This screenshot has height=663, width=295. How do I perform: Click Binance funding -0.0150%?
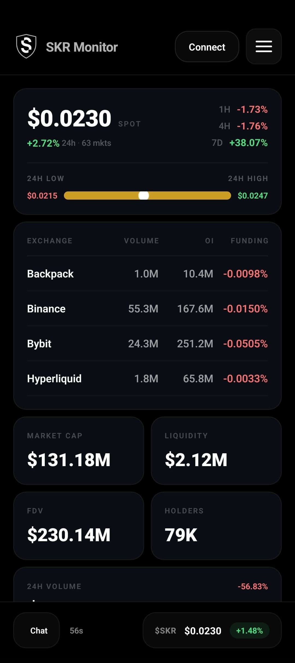245,309
